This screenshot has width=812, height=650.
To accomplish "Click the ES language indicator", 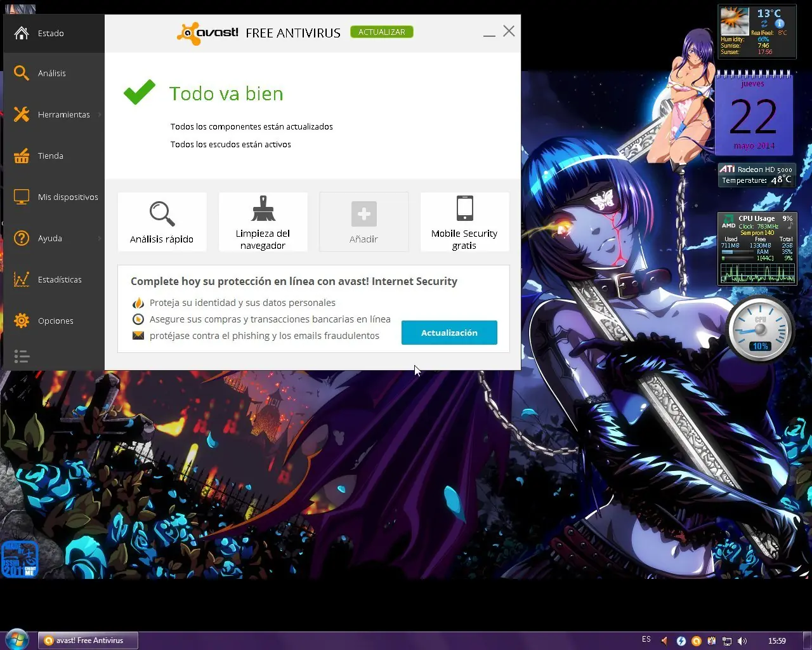I will (x=646, y=640).
